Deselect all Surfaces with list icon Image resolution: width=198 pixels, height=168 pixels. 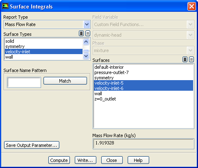point(191,59)
